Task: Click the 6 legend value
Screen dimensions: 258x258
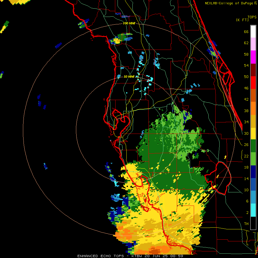Action: click(247, 201)
